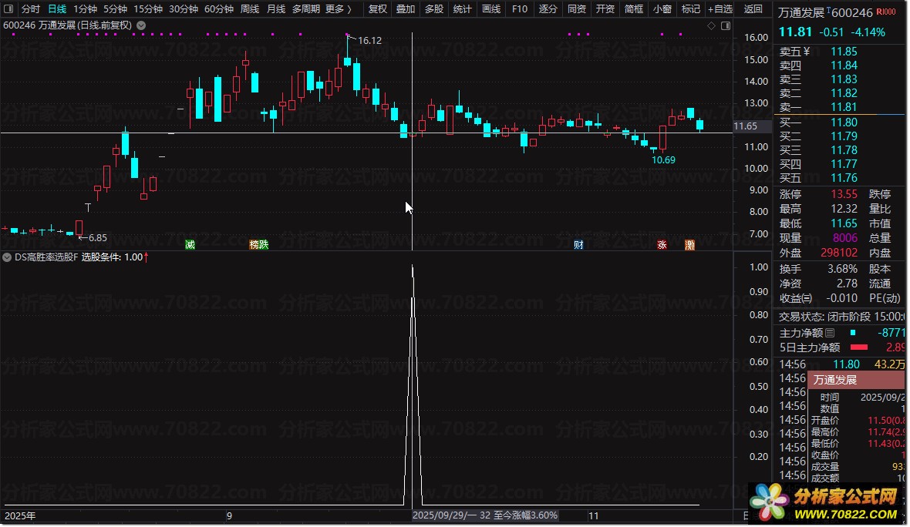Screen dimensions: 910x527
Task: Select the 周线 weekly period
Action: [250, 8]
